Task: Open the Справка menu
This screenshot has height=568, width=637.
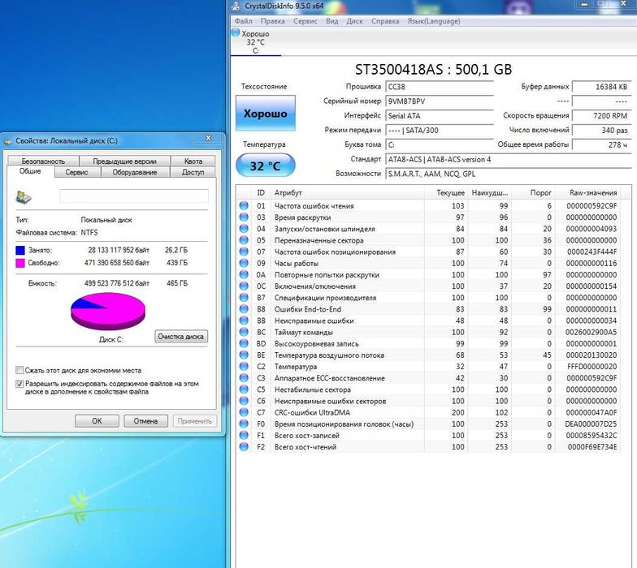Action: pos(385,21)
